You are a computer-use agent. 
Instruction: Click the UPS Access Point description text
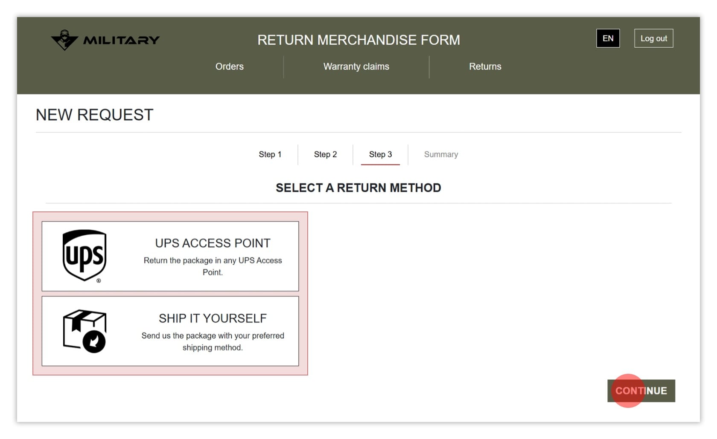click(213, 266)
